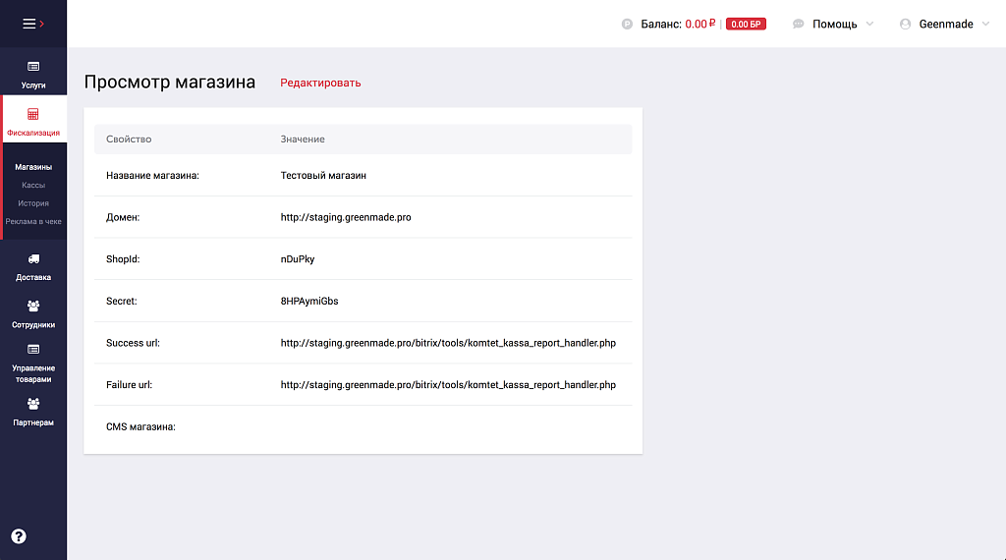Click the red 0.00 БР badge

pyautogui.click(x=746, y=25)
